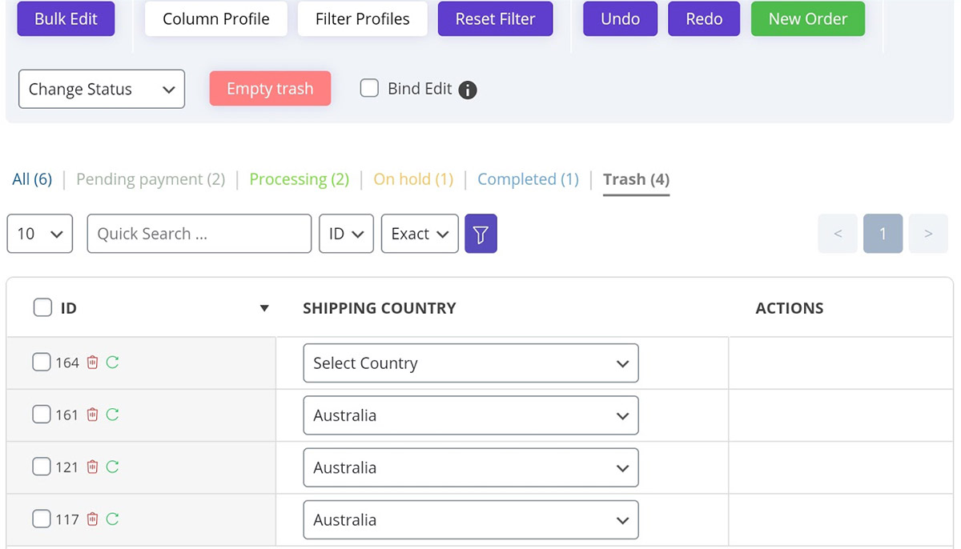
Task: Select the Trash (4) tab
Action: (x=636, y=179)
